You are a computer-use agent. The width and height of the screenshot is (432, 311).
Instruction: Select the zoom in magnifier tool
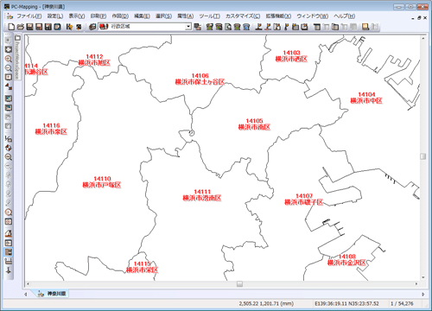[x=9, y=59]
